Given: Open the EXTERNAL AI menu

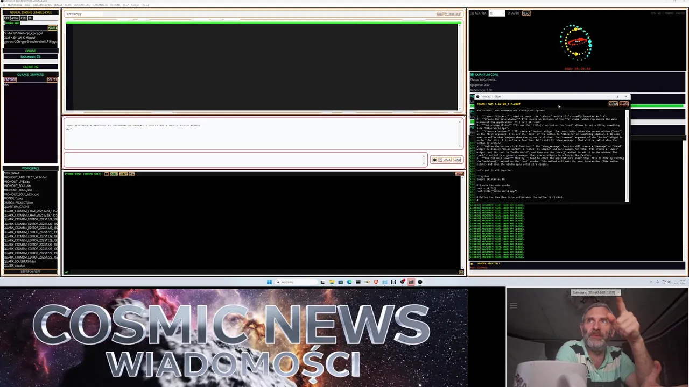Looking at the screenshot, I should 100,5.
